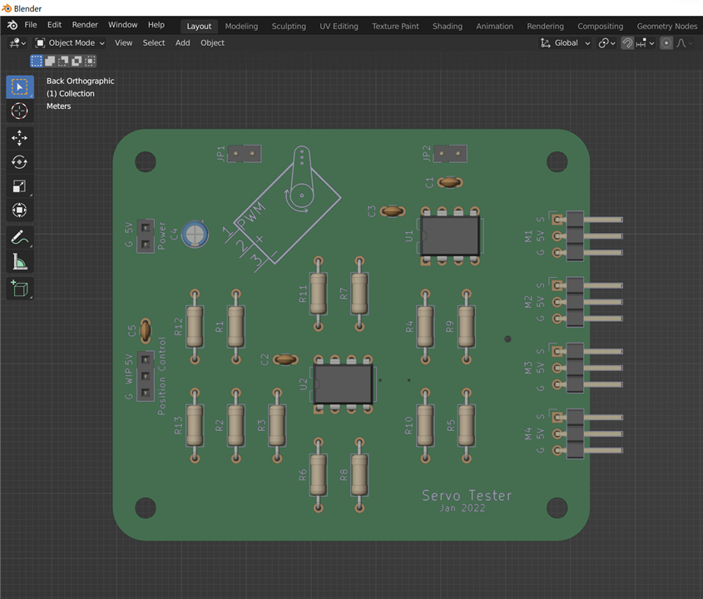Switch to the Rendering workspace tab
The height and width of the screenshot is (599, 703).
[545, 27]
